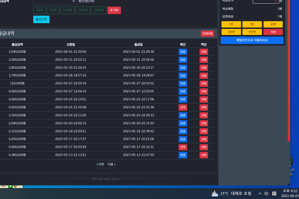This screenshot has height=199, width=299.
Task: Select the withdrawal date 2023-05-28 19:28:07
Action: (139, 75)
